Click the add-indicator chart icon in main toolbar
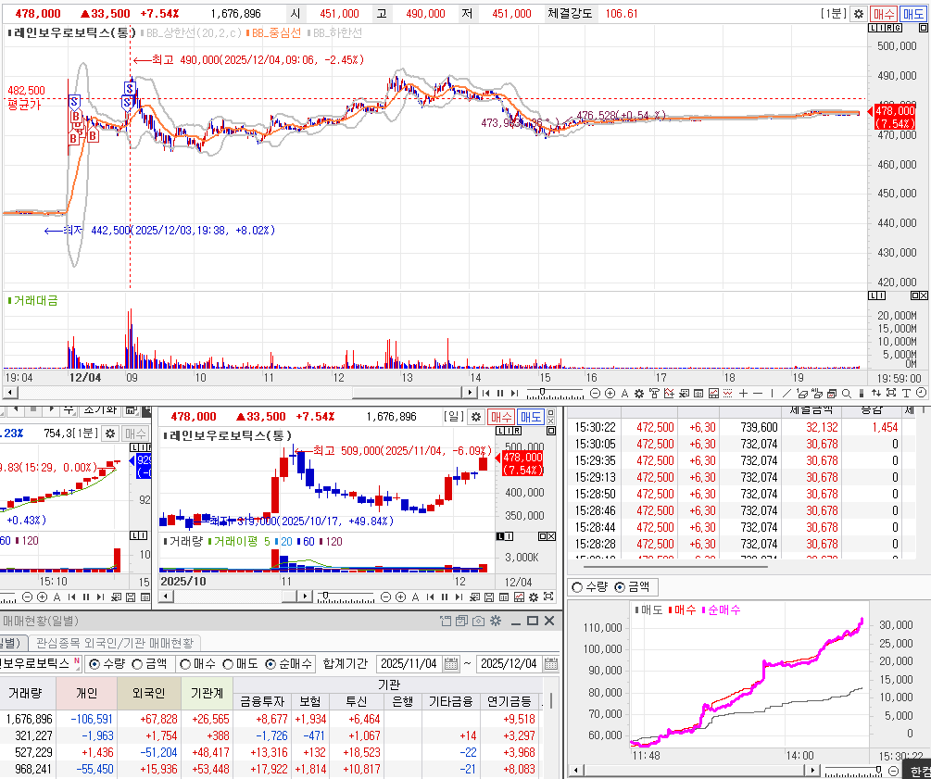Screen dimensions: 931x779 [669, 393]
